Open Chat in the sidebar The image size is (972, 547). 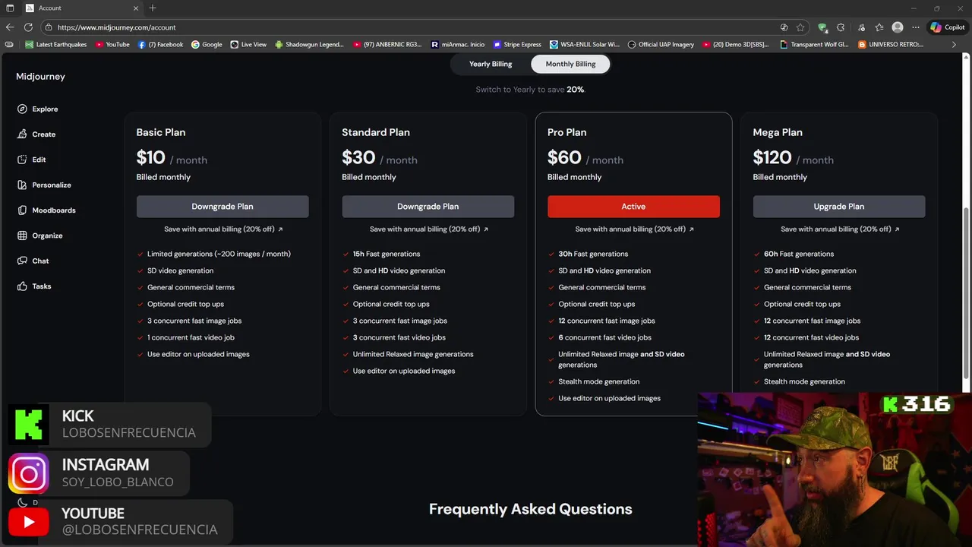click(x=33, y=261)
